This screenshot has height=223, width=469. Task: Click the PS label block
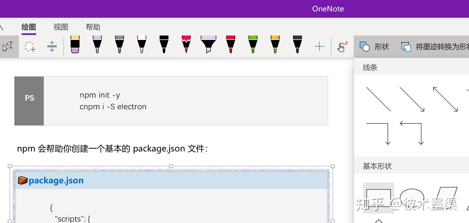[29, 101]
